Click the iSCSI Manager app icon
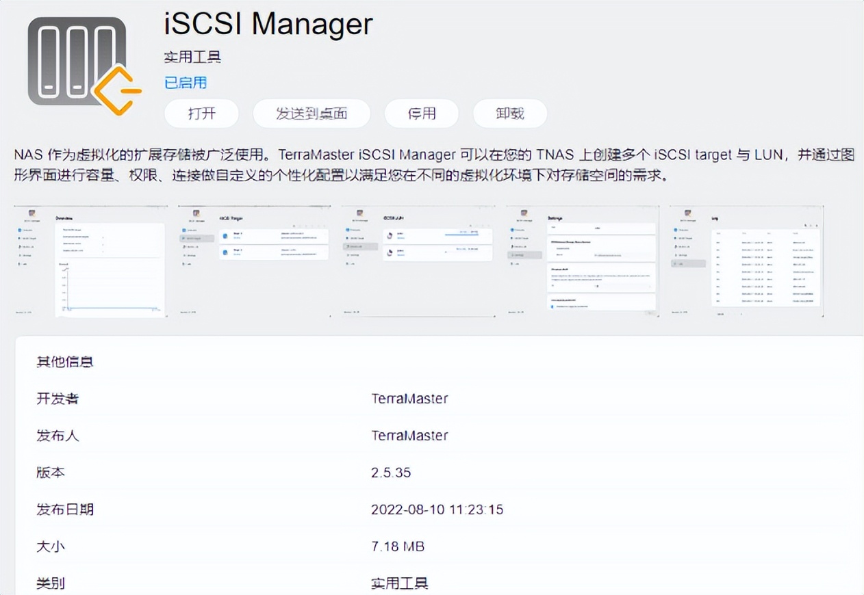 (81, 65)
